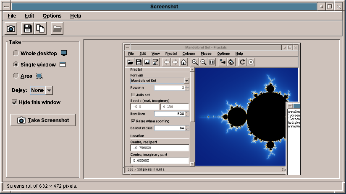Click the Bailout radius spinner arrows

187,128
